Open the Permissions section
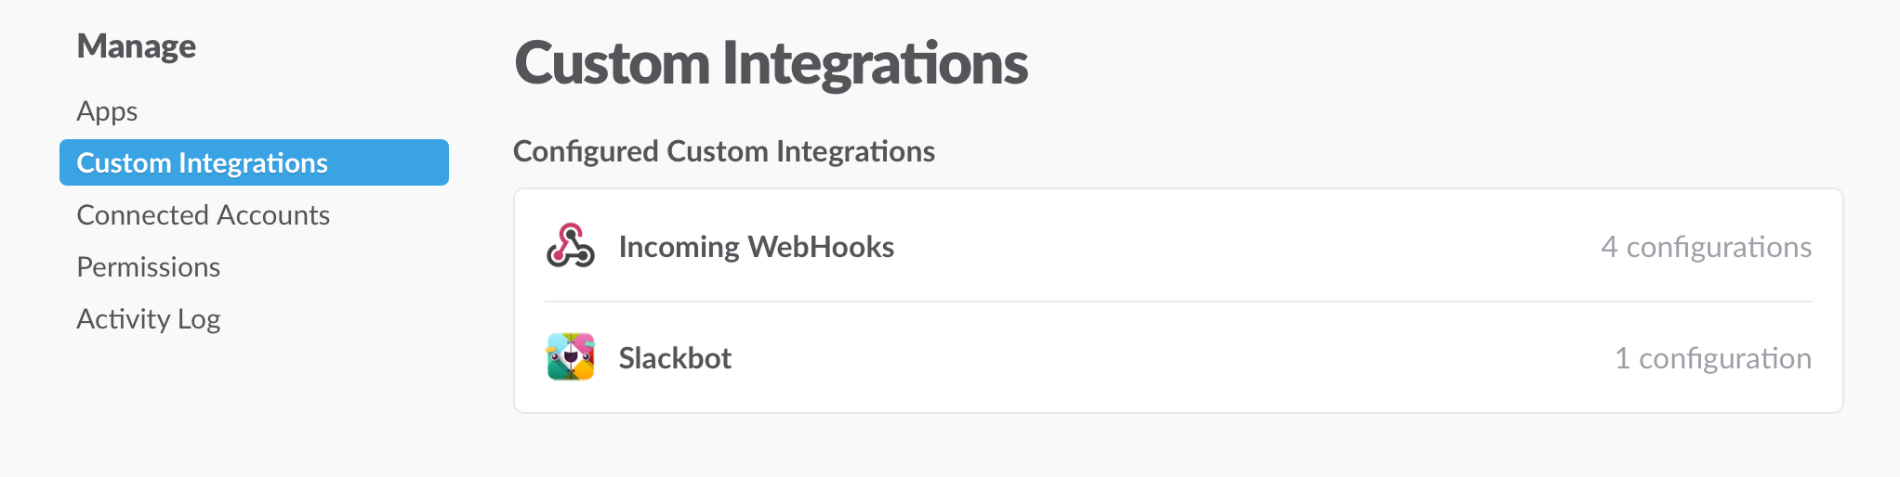Image resolution: width=1900 pixels, height=477 pixels. click(148, 267)
